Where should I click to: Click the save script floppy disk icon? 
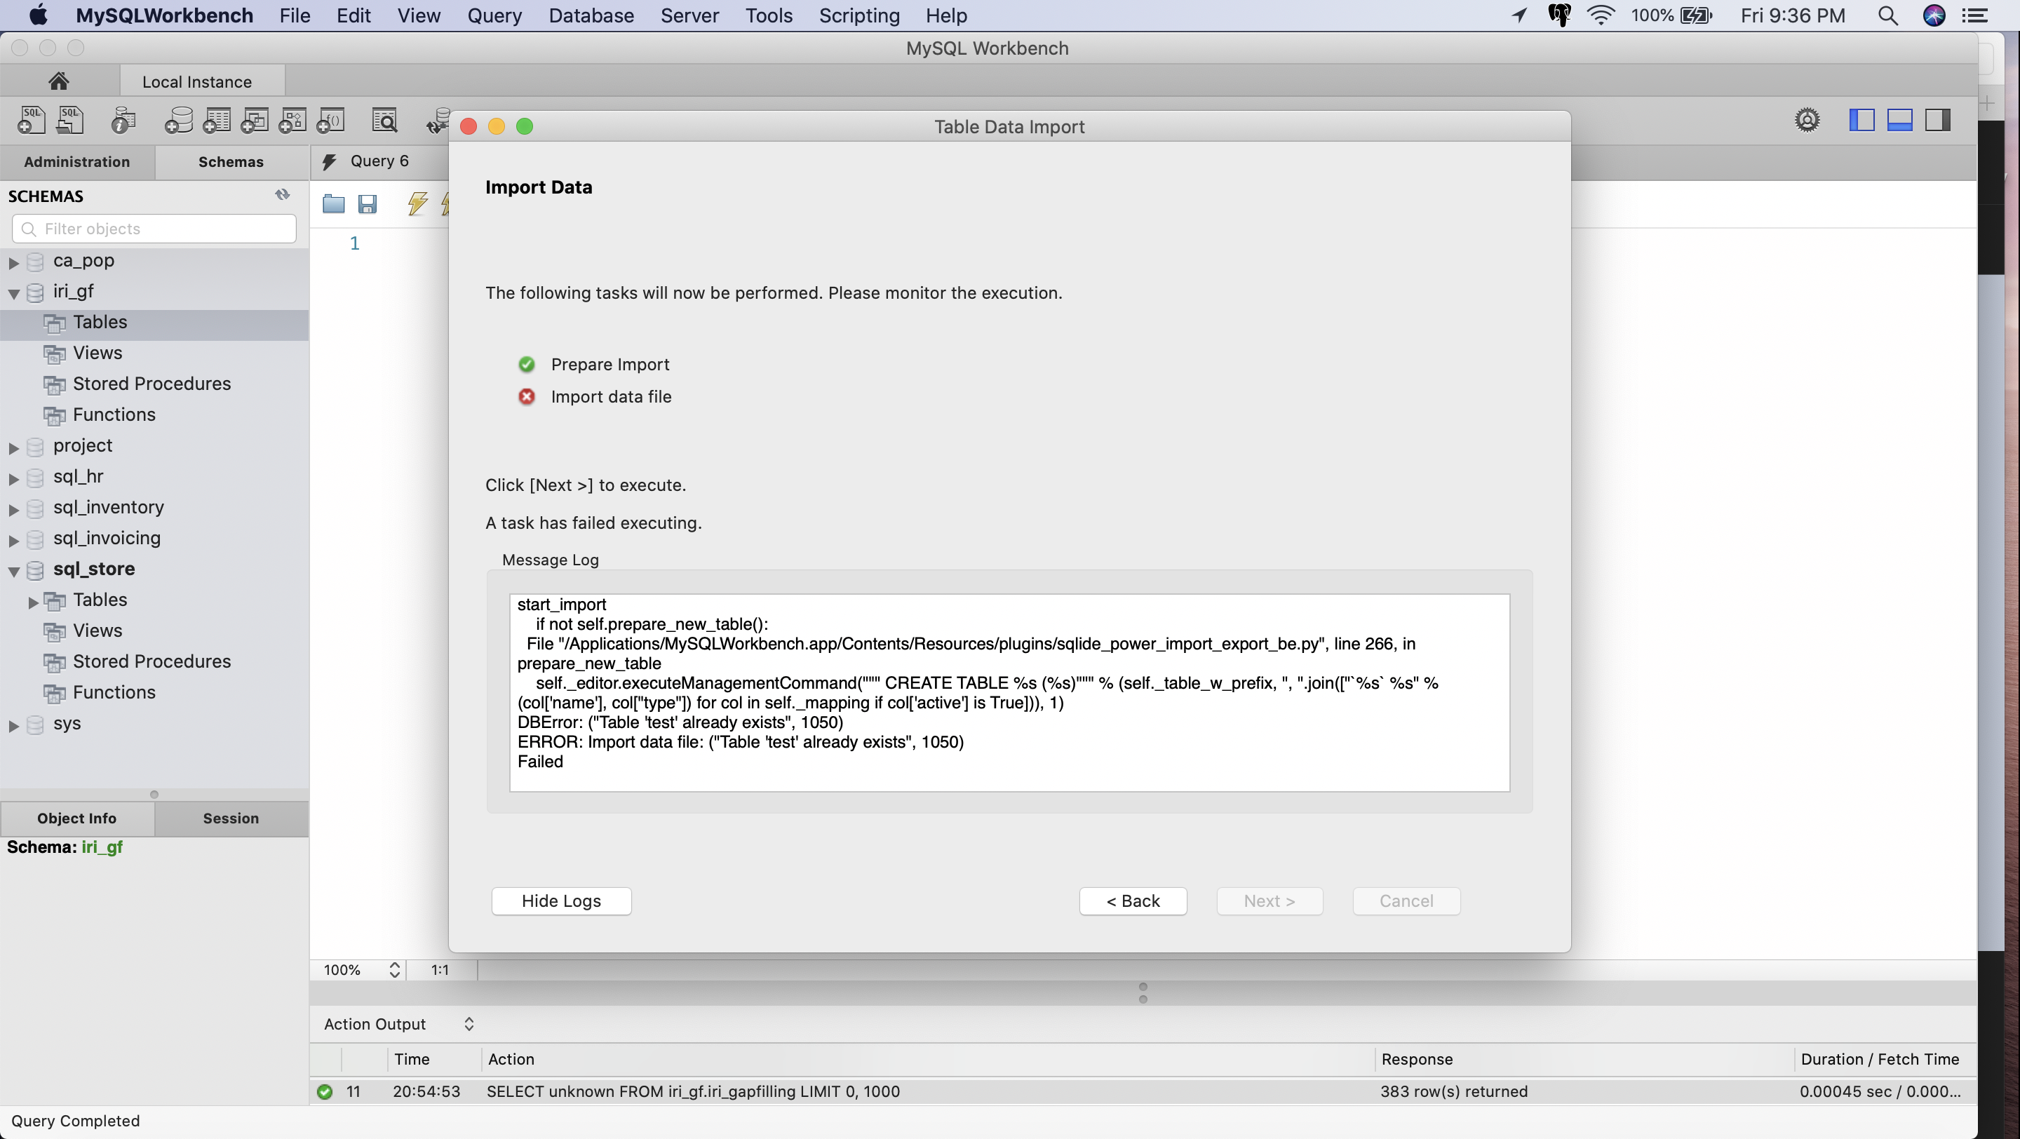point(367,205)
